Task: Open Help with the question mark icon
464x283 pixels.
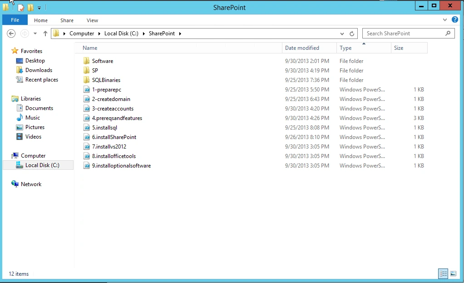Action: coord(455,20)
